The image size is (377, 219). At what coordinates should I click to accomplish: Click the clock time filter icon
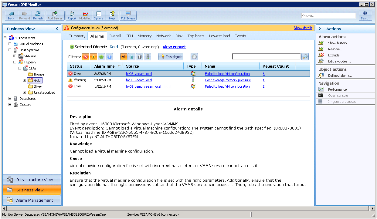pos(194,57)
